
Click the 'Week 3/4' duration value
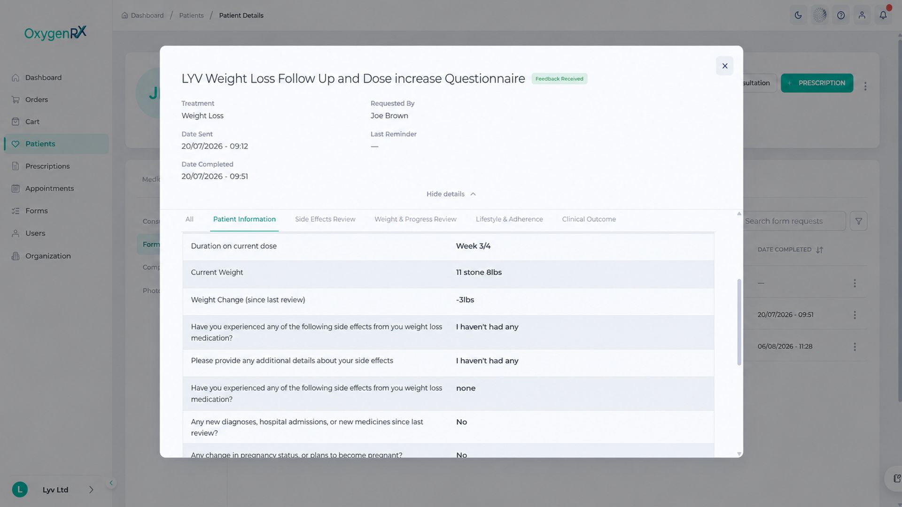click(x=473, y=246)
